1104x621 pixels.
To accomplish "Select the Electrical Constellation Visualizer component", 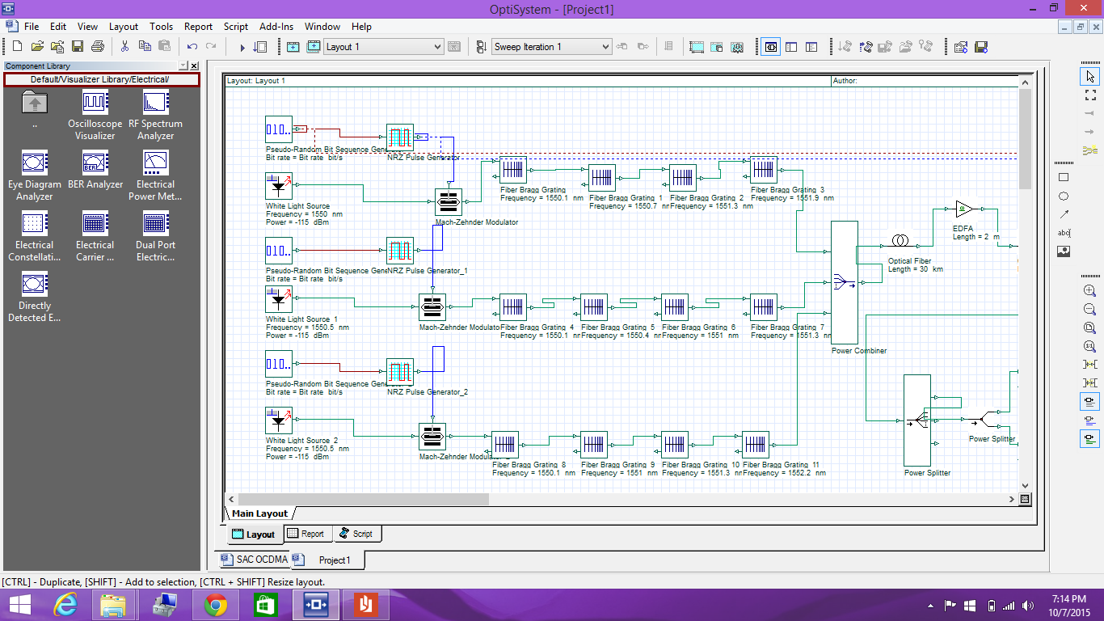I will [35, 237].
